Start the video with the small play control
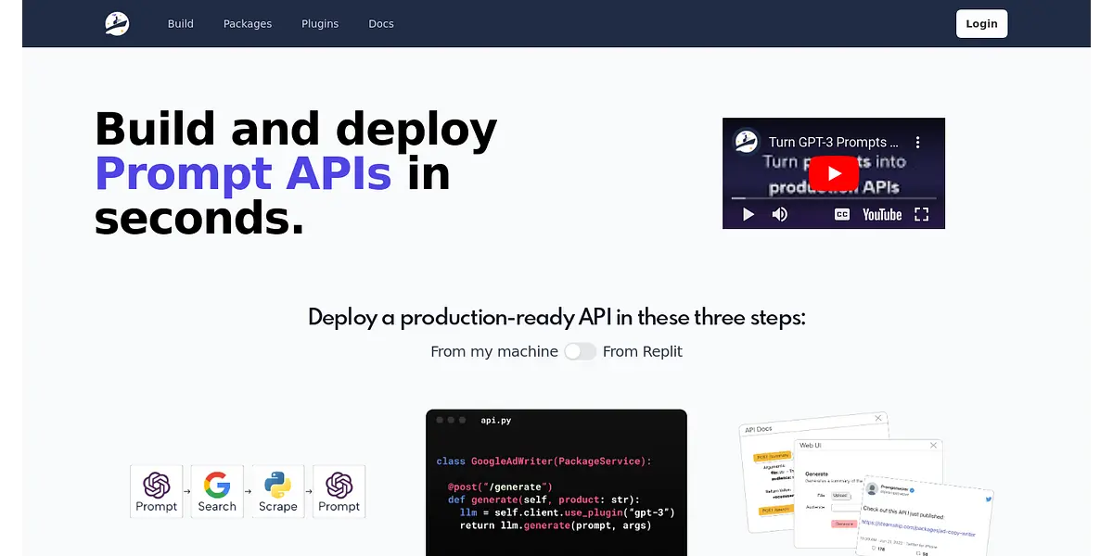The image size is (1113, 556). (x=748, y=214)
